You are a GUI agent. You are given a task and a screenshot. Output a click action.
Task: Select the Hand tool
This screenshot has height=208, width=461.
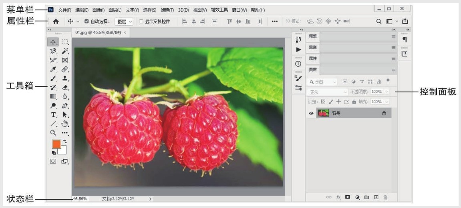pos(64,124)
